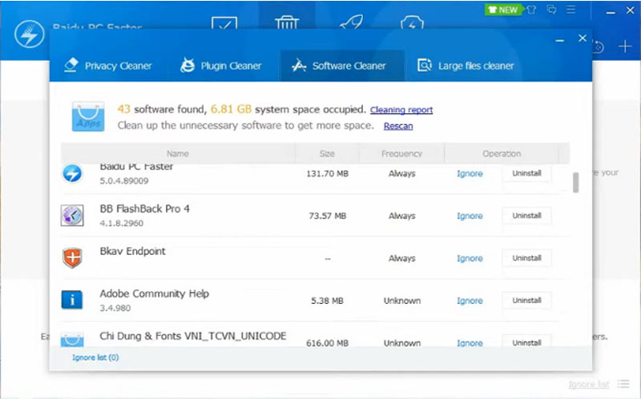This screenshot has height=401, width=641.
Task: Open the Cleaning report link
Action: coord(401,110)
